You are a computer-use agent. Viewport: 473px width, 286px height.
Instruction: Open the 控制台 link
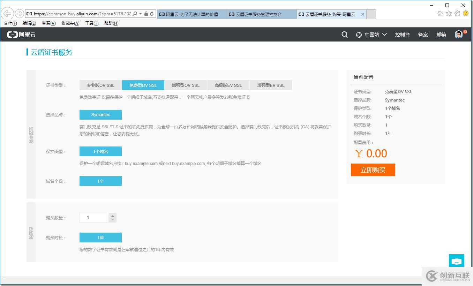[x=402, y=35]
